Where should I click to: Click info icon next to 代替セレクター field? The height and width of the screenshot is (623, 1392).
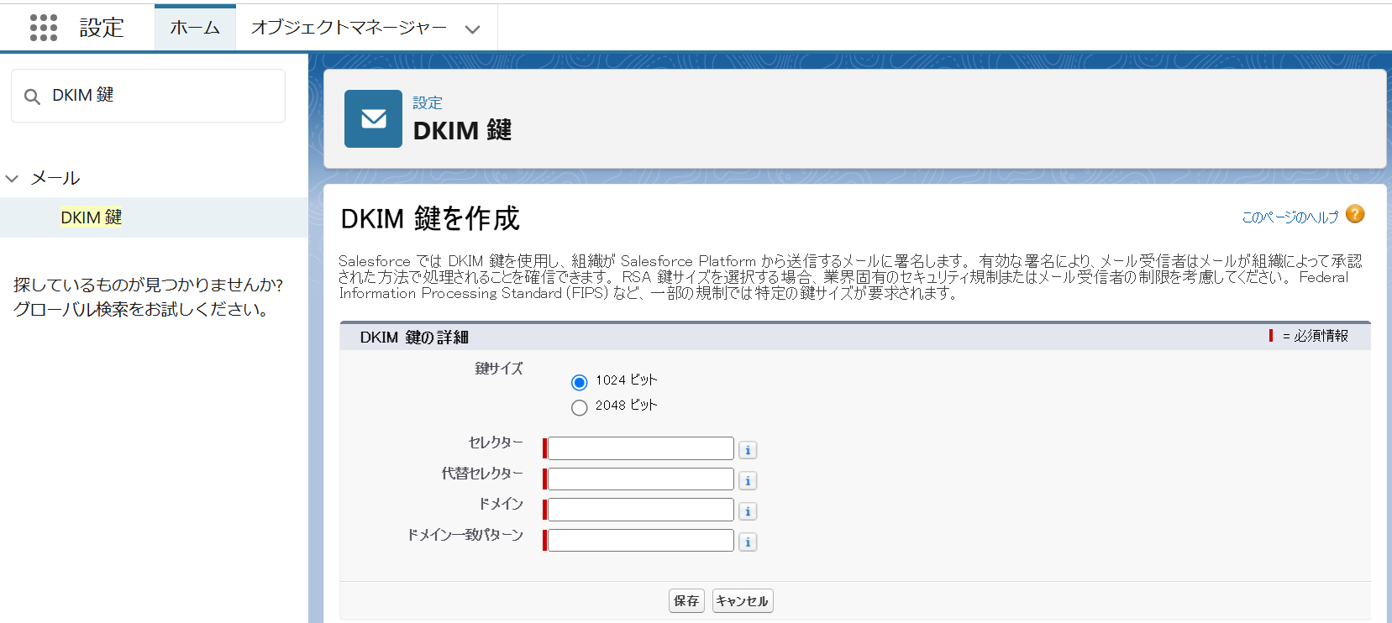click(x=748, y=480)
